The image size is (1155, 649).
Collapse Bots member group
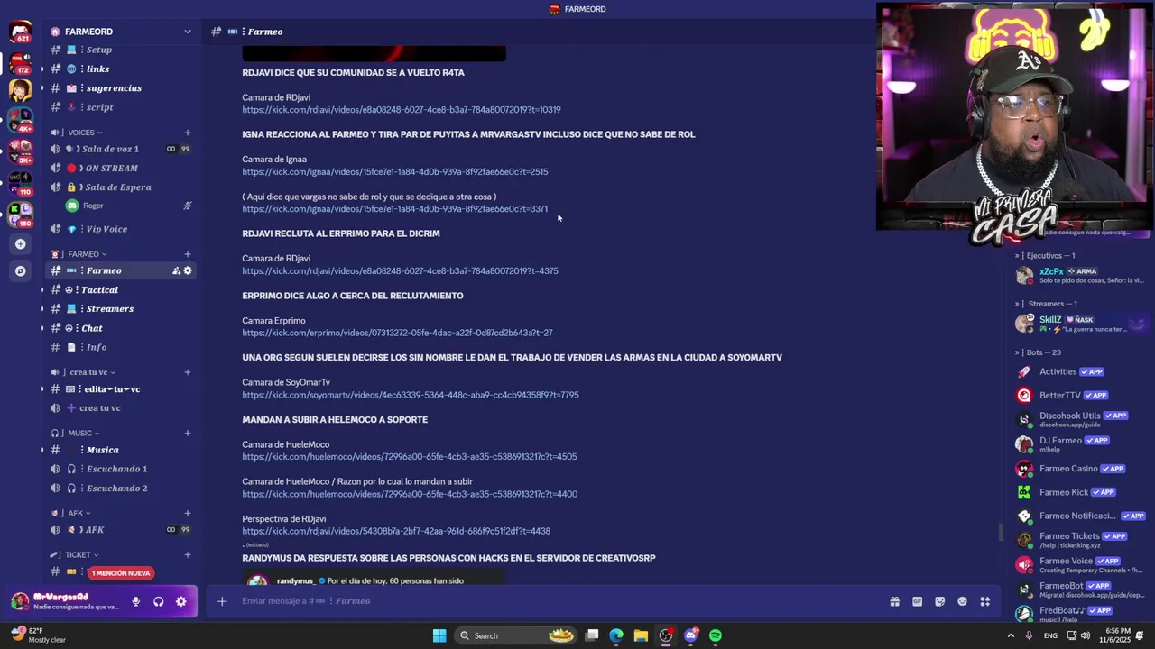[1039, 352]
